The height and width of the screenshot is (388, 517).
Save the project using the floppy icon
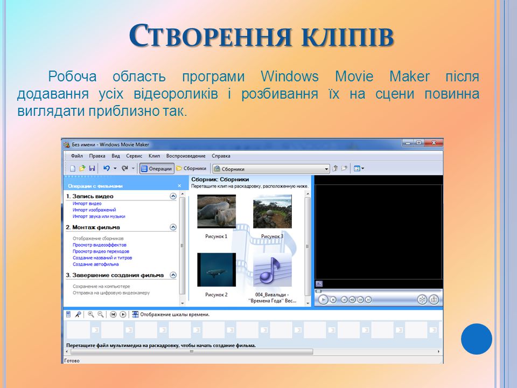[x=92, y=169]
